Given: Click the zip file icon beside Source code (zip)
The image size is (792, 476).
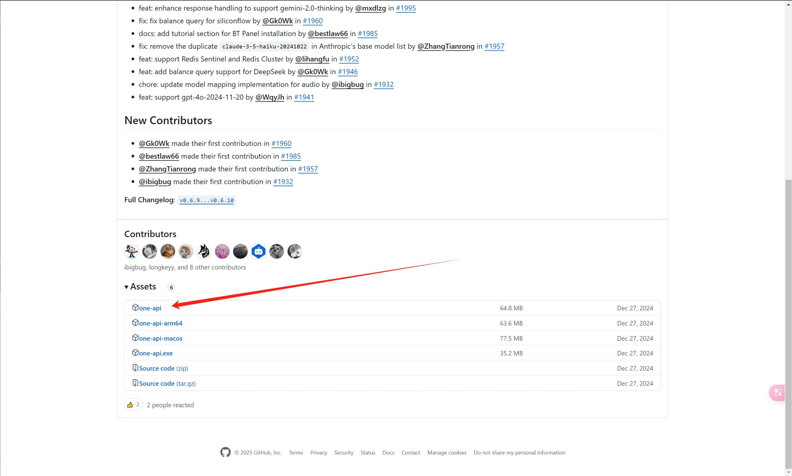Looking at the screenshot, I should [135, 368].
